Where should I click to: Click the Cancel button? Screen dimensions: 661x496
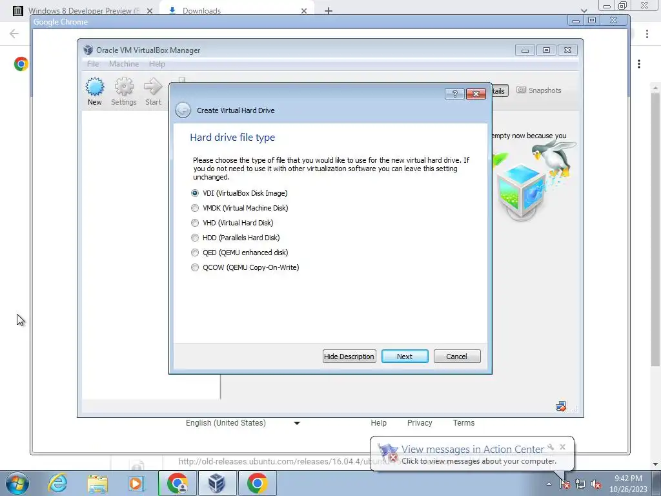tap(456, 356)
